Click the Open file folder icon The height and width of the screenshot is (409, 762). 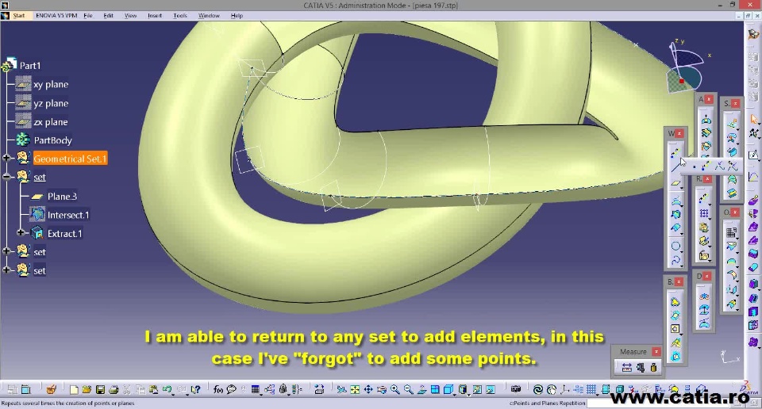87,389
